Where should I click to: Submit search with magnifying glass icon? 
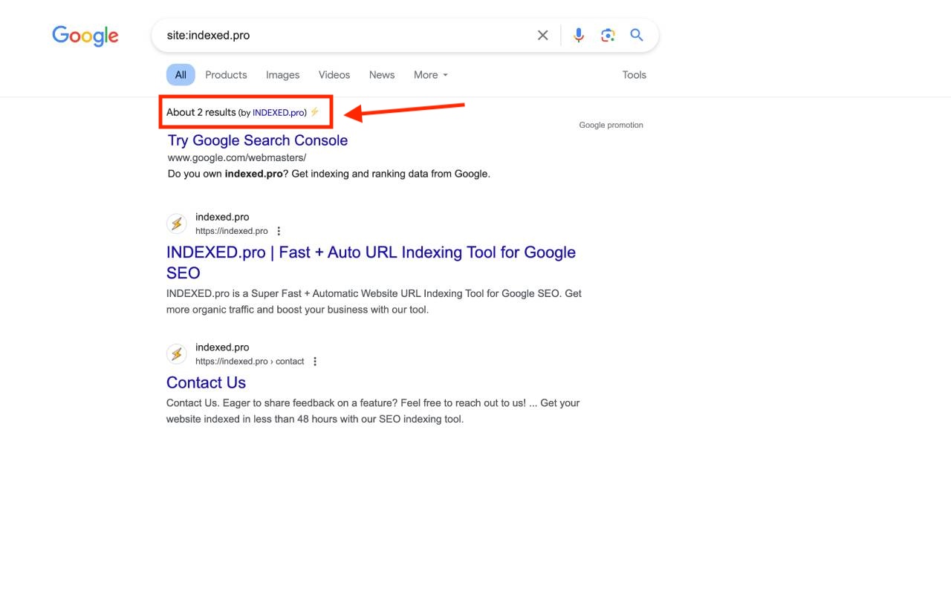(x=637, y=35)
